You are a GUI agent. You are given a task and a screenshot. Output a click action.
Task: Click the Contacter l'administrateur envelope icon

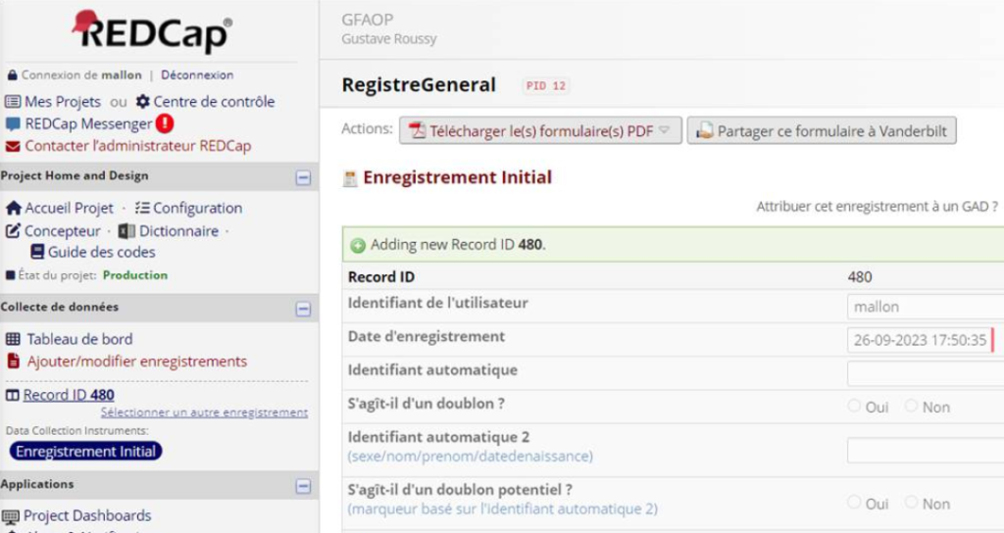pyautogui.click(x=13, y=147)
